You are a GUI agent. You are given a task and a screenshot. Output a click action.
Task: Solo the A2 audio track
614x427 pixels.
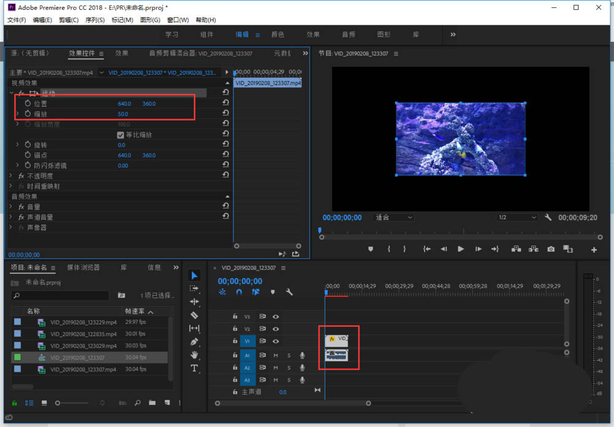(x=289, y=368)
